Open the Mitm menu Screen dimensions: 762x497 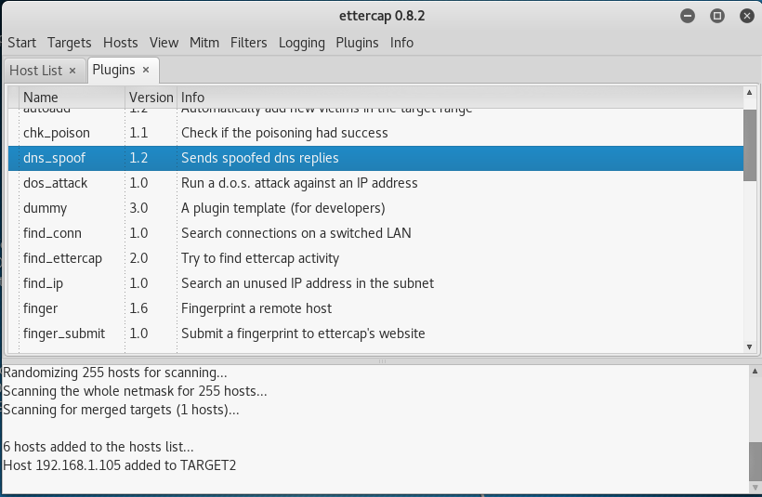204,43
